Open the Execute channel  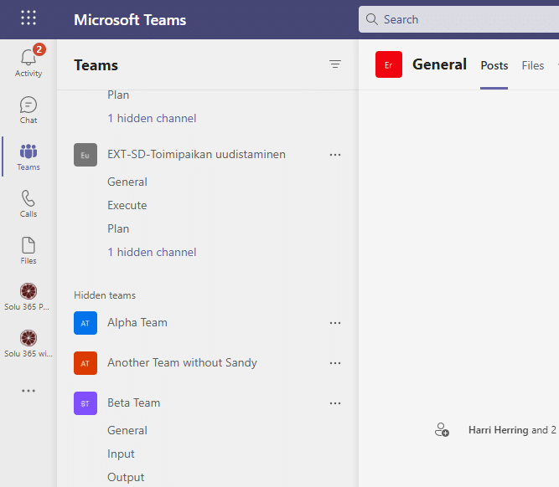pyautogui.click(x=127, y=205)
